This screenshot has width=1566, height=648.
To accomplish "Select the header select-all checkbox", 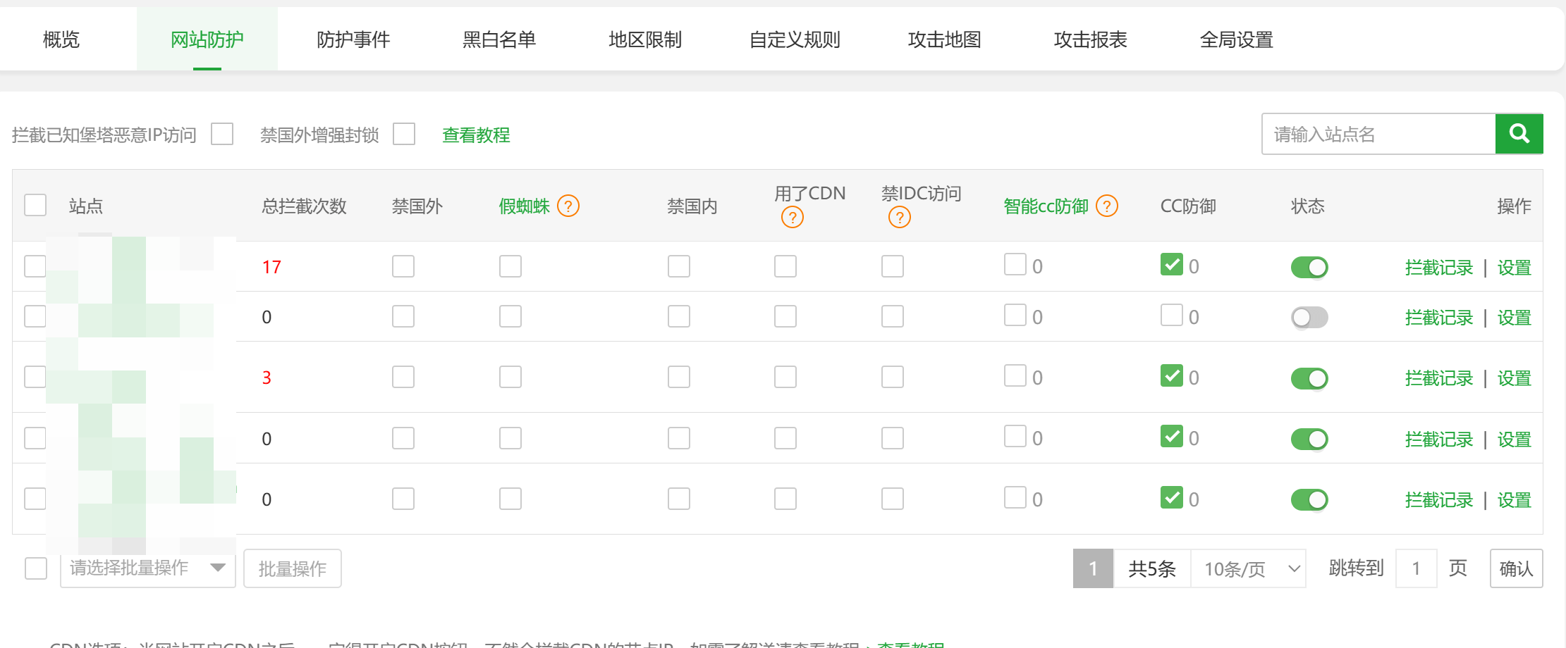I will pyautogui.click(x=35, y=204).
